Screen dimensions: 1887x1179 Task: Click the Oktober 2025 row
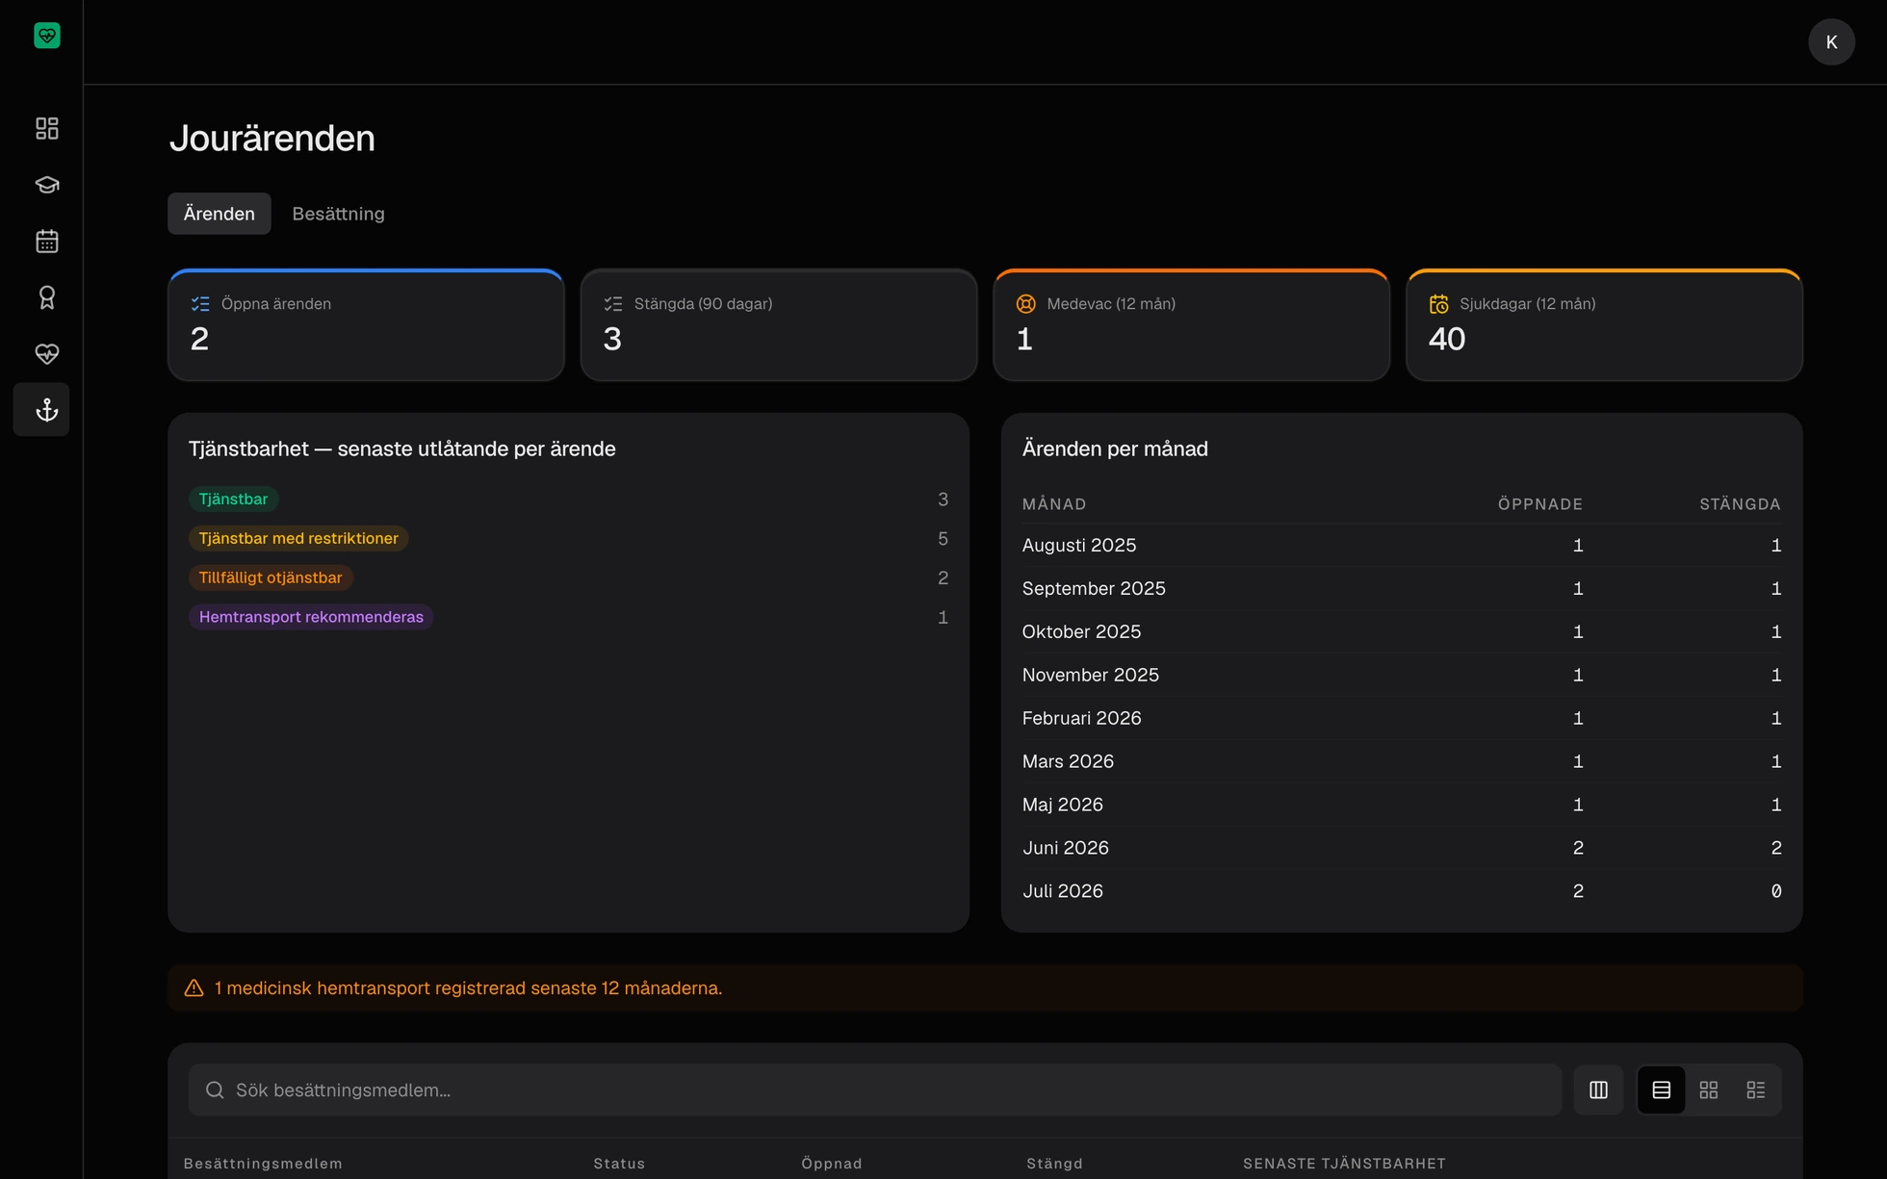[x=1402, y=632]
